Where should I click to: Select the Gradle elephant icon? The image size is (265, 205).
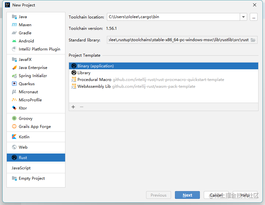(14, 33)
